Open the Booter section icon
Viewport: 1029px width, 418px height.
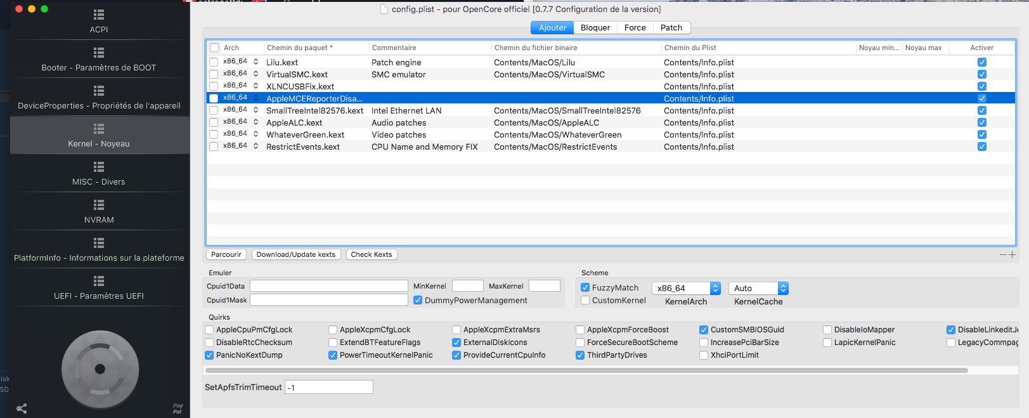(x=99, y=53)
